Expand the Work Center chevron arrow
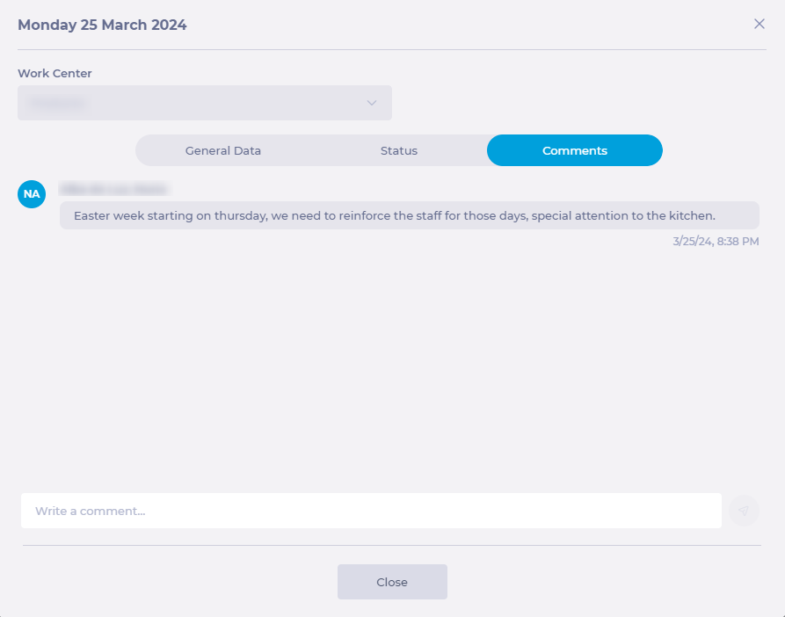The height and width of the screenshot is (617, 785). coord(372,103)
